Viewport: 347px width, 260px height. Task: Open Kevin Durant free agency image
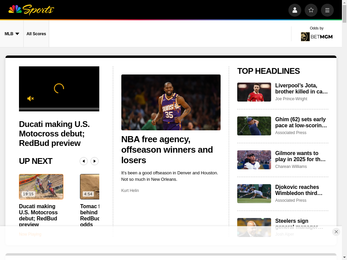click(x=171, y=102)
